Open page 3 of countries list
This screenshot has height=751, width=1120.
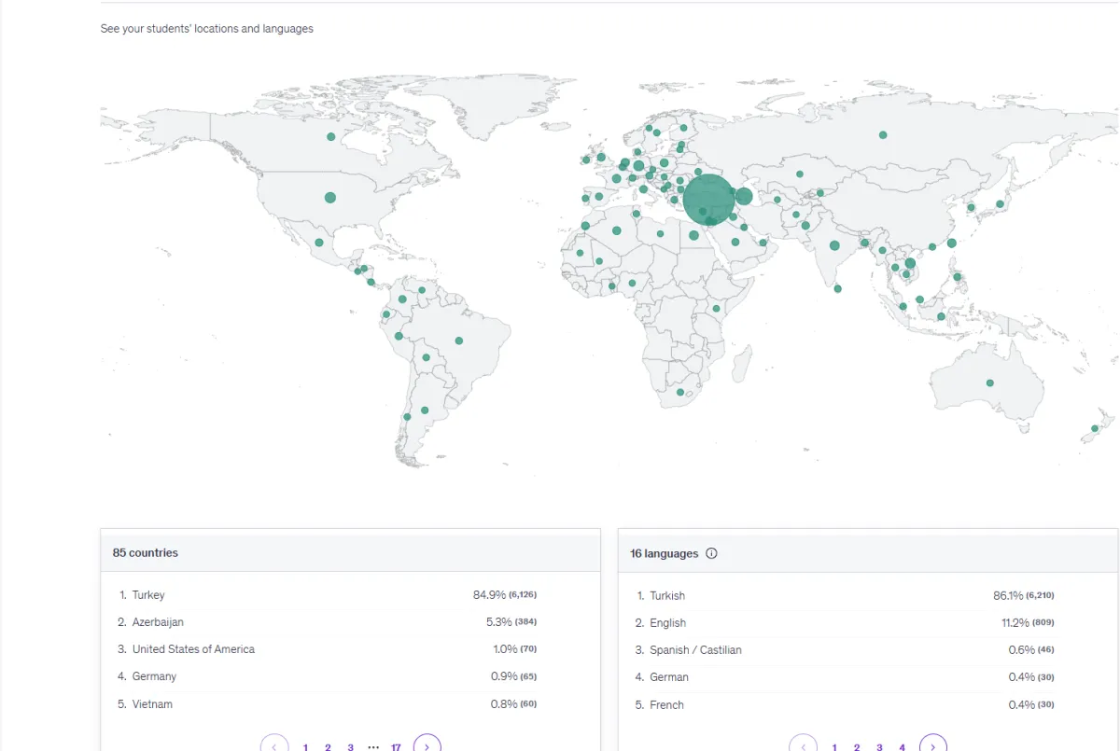pos(350,746)
